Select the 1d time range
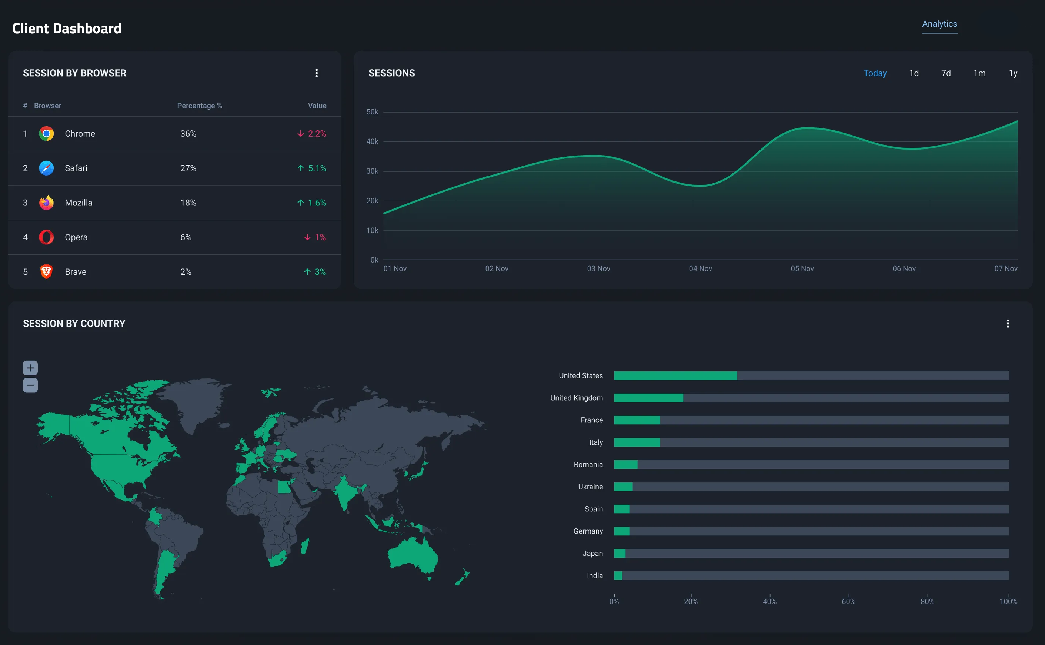The image size is (1045, 645). pos(914,73)
